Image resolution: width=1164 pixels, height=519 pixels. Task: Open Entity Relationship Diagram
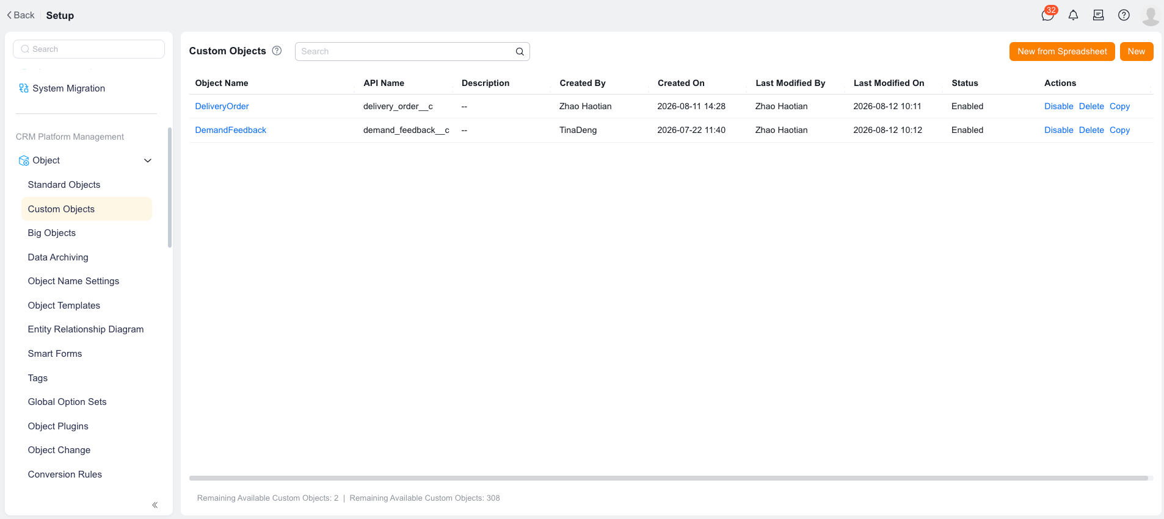(86, 329)
